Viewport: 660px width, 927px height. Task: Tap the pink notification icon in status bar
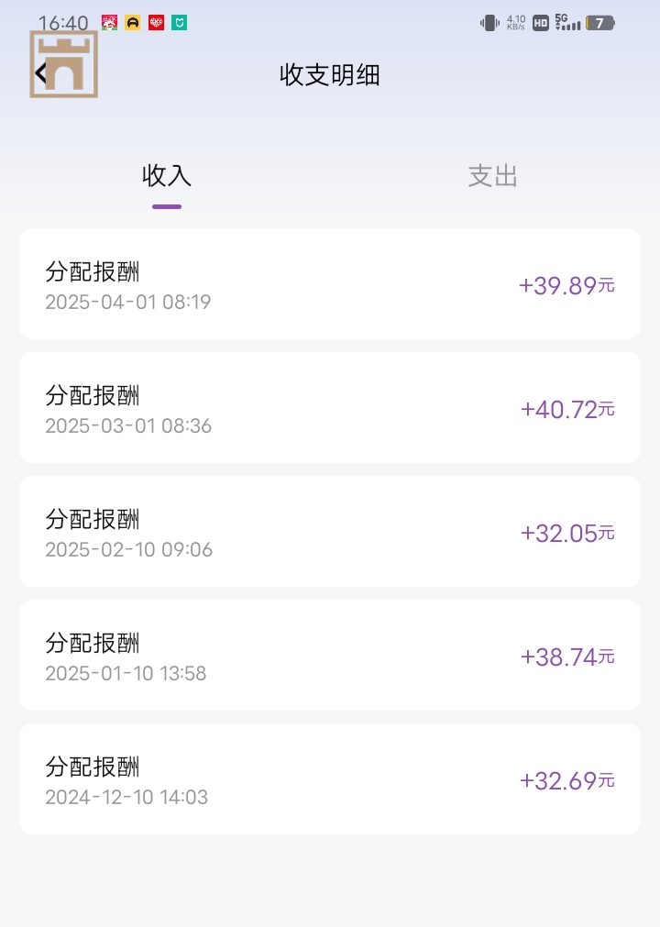click(110, 23)
